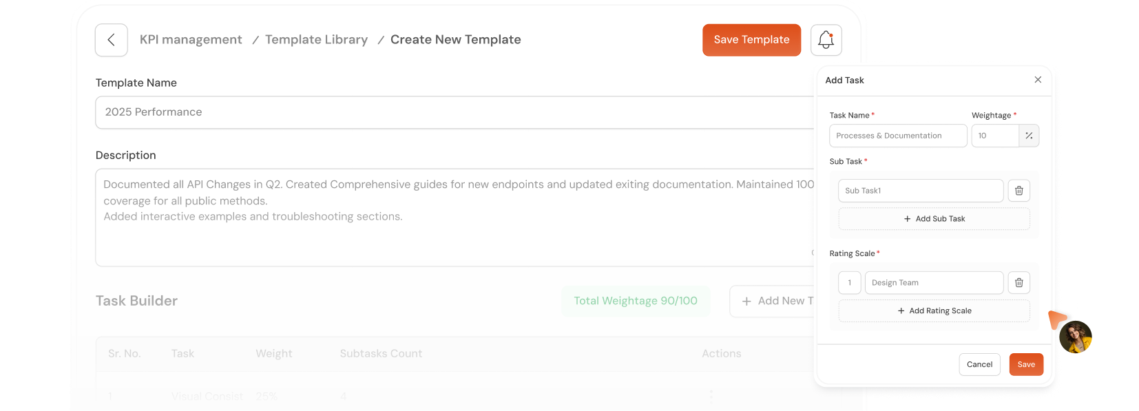1139x411 pixels.
Task: Focus the Design Team rating label field
Action: coord(934,283)
